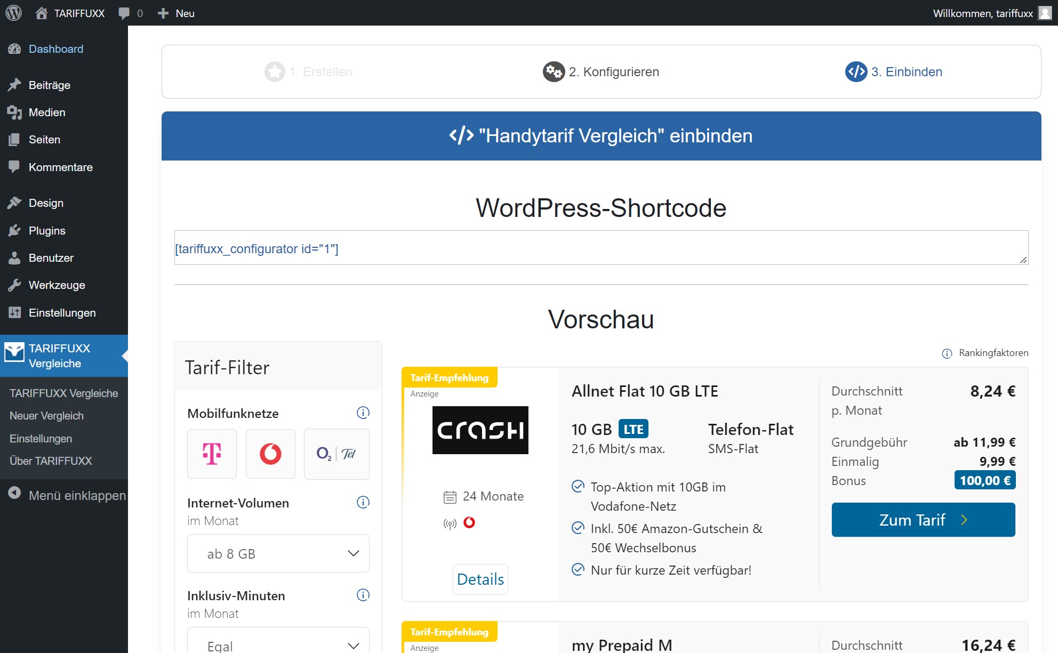
Task: Toggle the Telekom network filter
Action: [212, 454]
